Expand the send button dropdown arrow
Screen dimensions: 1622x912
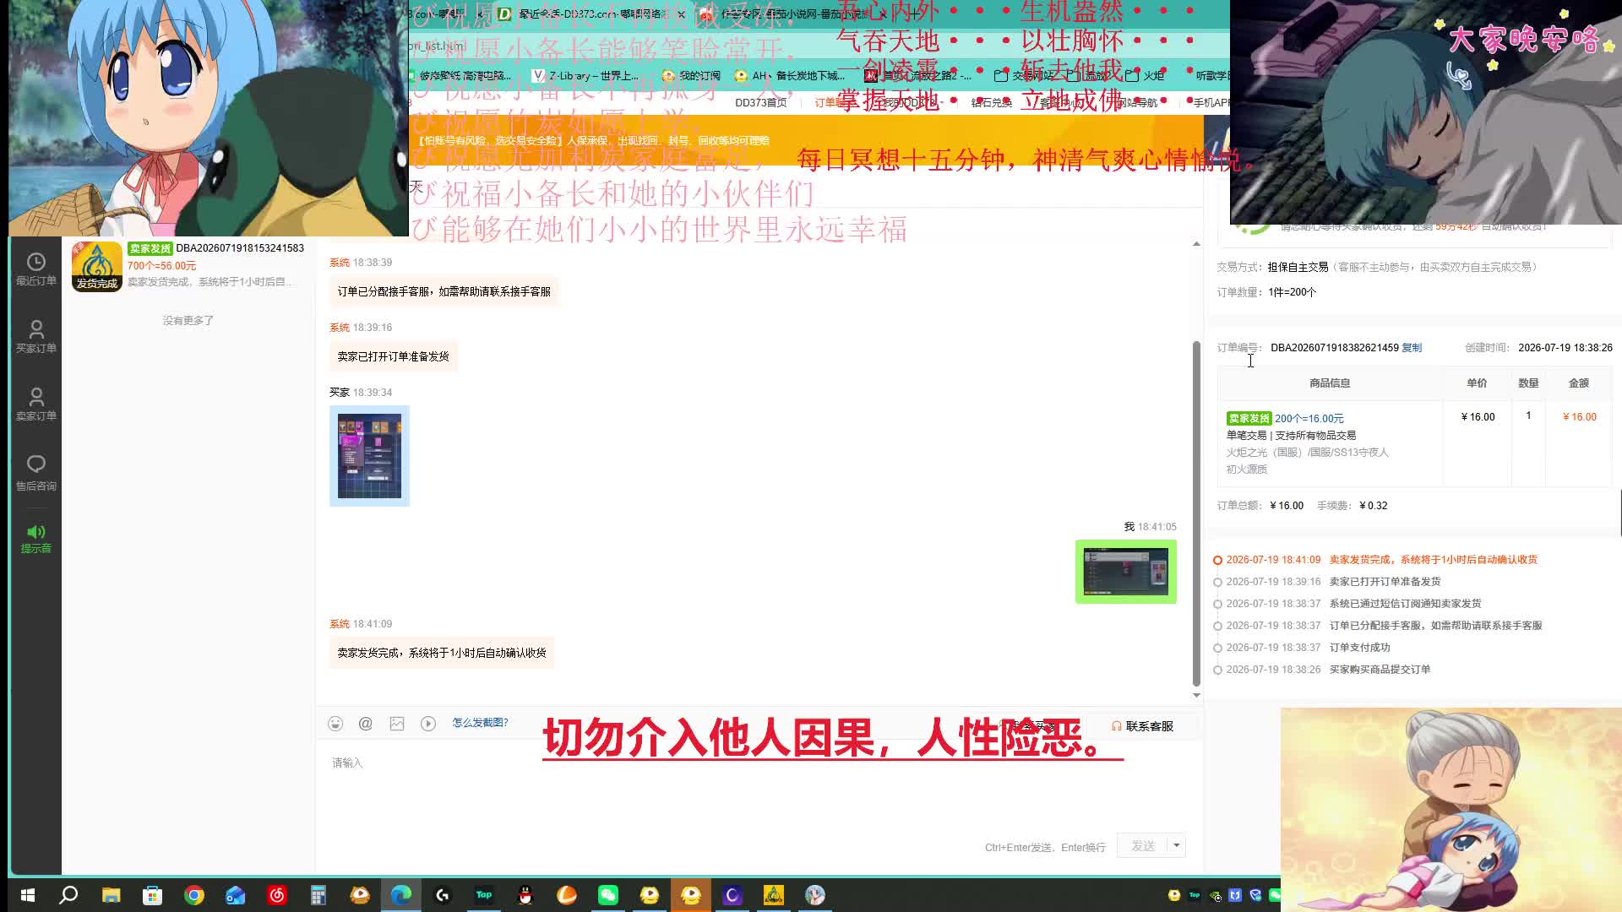coord(1177,845)
